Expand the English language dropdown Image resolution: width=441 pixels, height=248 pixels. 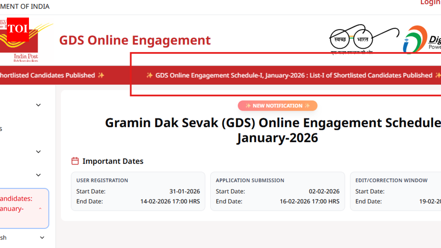42,237
